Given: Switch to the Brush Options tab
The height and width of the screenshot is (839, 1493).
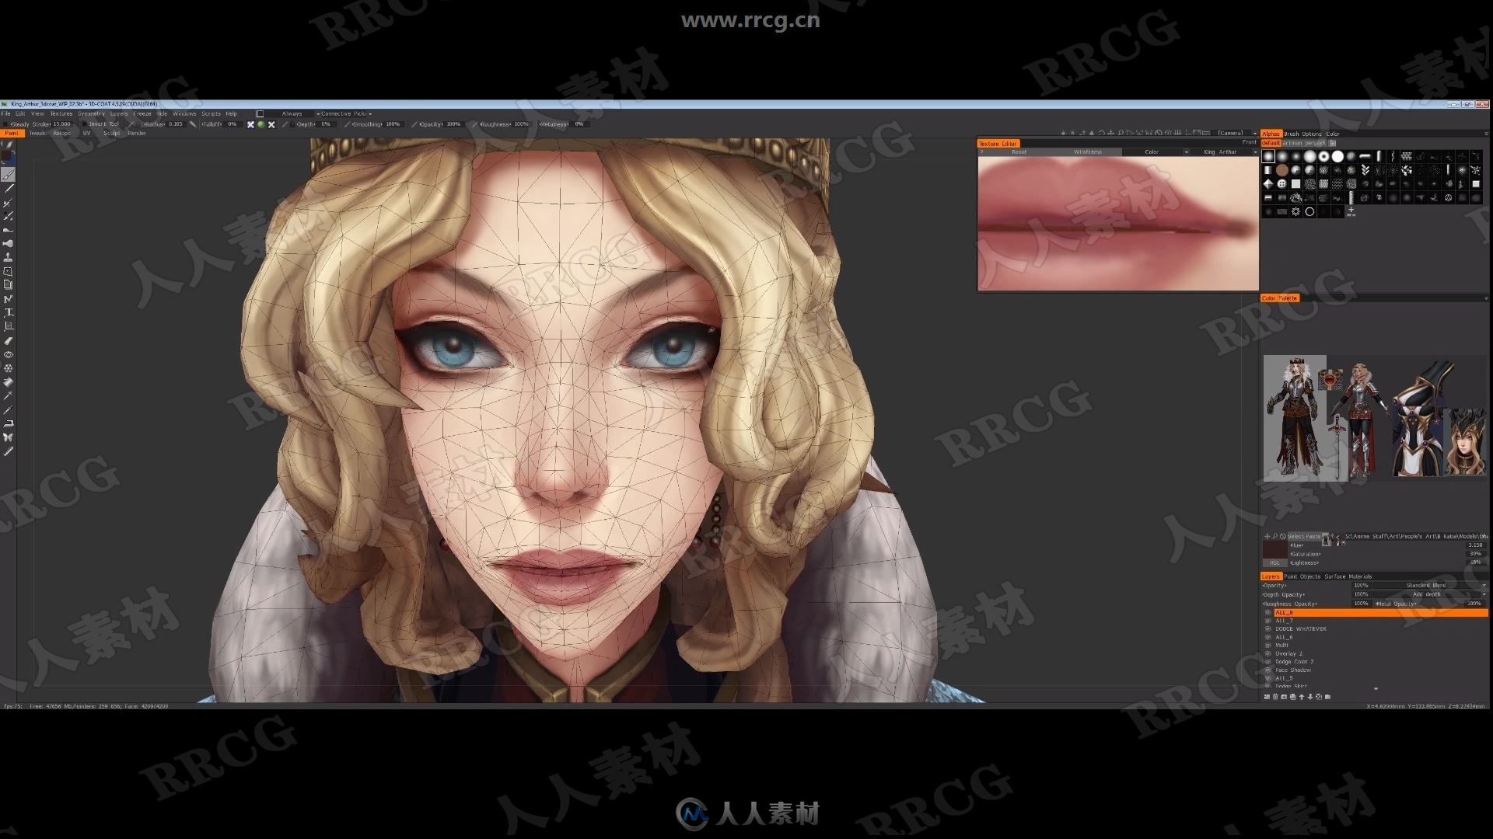Looking at the screenshot, I should coord(1302,134).
